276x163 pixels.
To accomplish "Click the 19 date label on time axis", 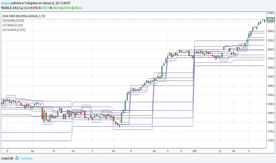I will (x=54, y=151).
